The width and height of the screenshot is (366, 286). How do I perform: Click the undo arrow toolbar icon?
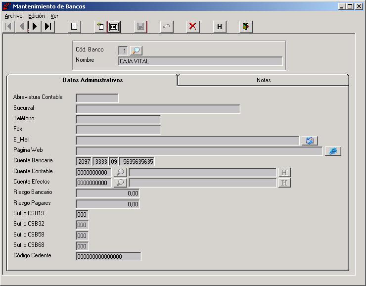pyautogui.click(x=167, y=26)
